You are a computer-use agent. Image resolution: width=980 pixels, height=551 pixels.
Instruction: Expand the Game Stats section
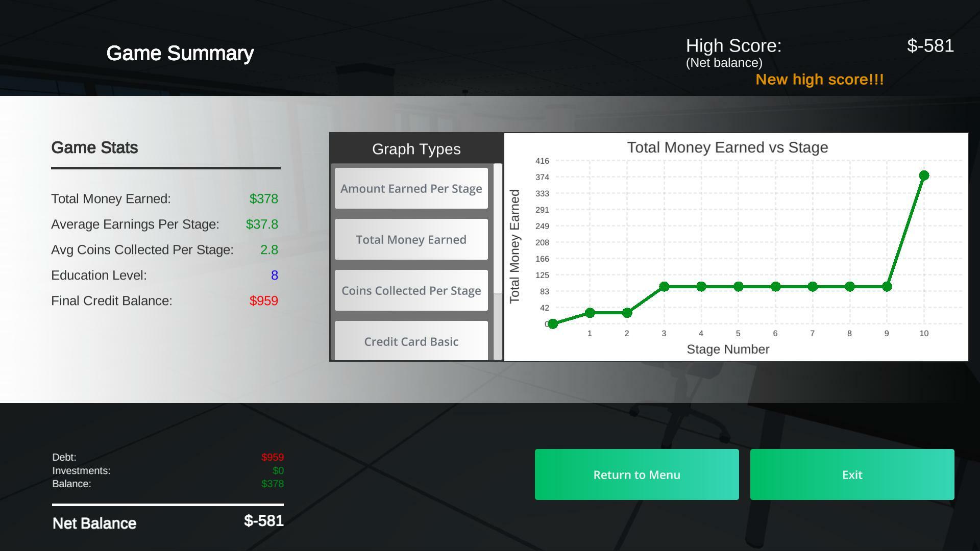pos(94,146)
